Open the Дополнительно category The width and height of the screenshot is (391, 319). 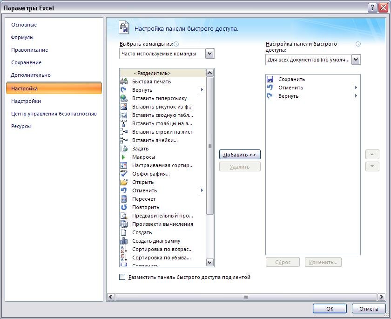31,75
